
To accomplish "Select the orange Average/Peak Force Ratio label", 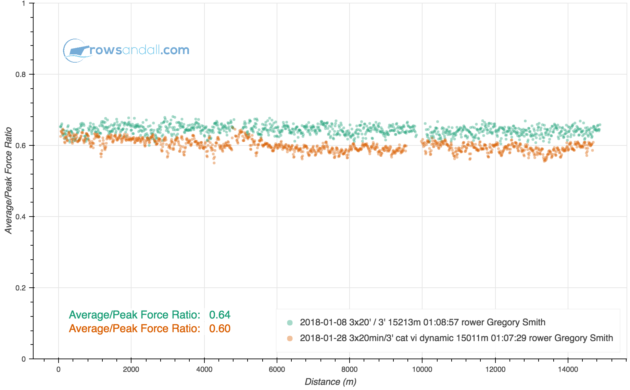I will click(135, 328).
